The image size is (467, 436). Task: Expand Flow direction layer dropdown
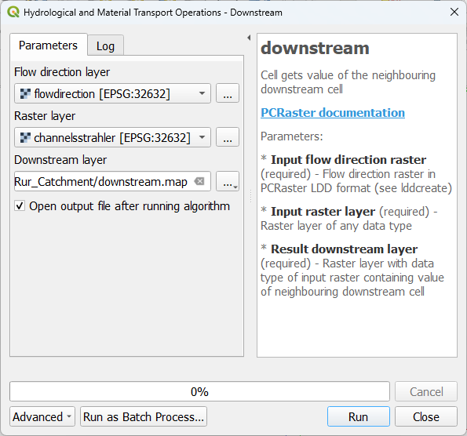coord(202,93)
